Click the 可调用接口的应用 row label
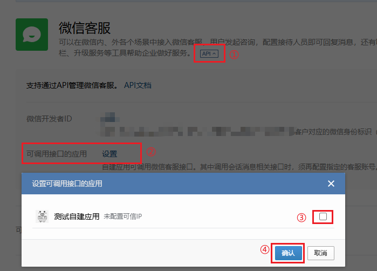The width and height of the screenshot is (377, 271). 57,154
